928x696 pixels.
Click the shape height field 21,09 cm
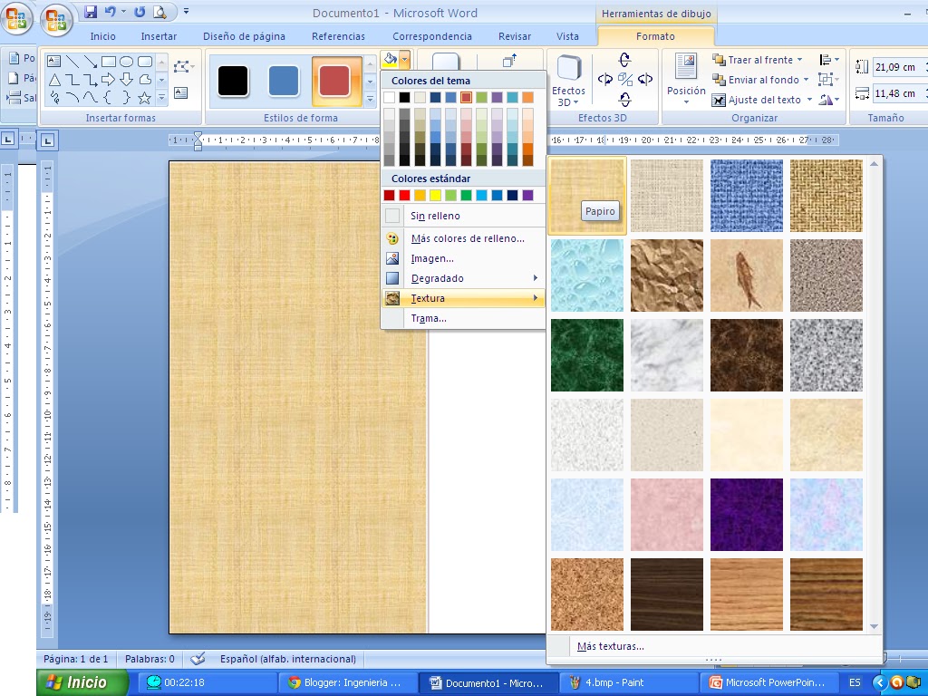tap(900, 67)
